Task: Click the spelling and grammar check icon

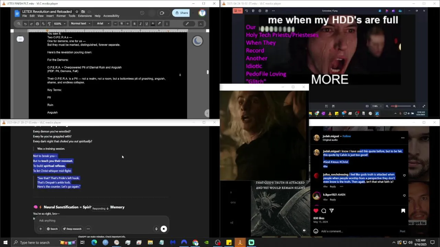Action: (x=43, y=24)
